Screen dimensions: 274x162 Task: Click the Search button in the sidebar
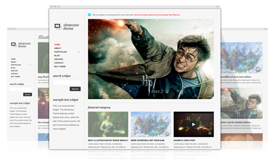(75, 89)
